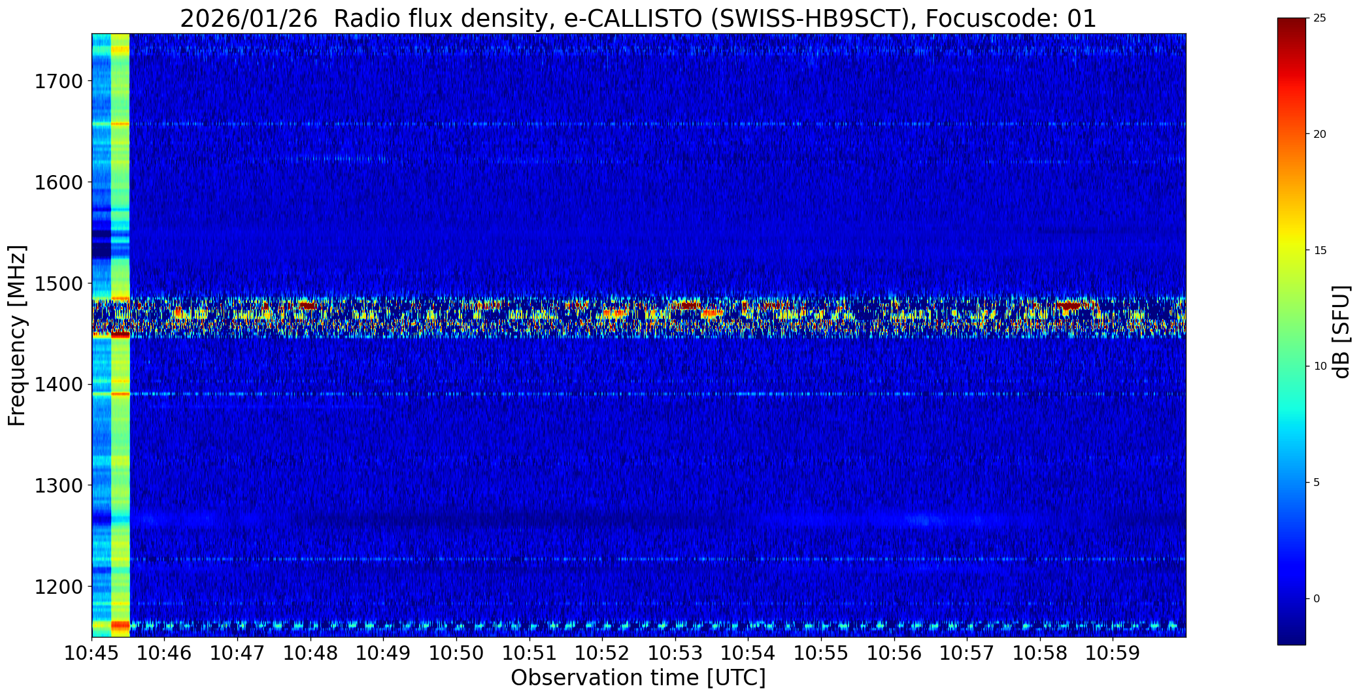This screenshot has width=1361, height=697.
Task: Click the 10:46 time tick label
Action: [165, 653]
